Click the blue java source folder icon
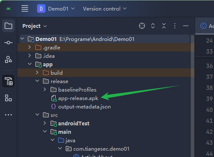214x157 pixels. tap(61, 140)
